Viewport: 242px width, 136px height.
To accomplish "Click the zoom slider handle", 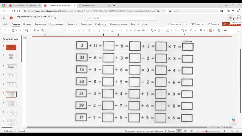I will point(207,131).
